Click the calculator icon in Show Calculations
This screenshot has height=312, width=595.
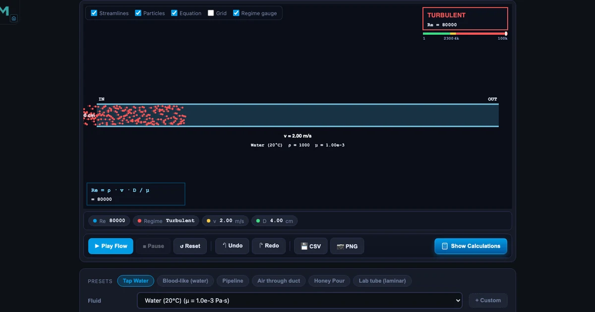pos(445,246)
